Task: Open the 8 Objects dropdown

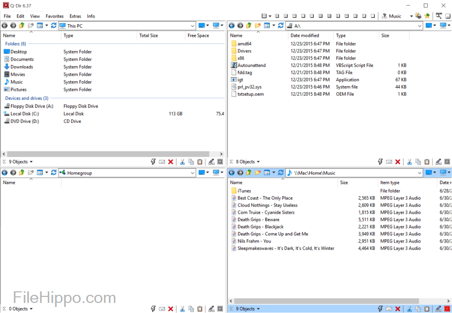Action: tap(258, 162)
